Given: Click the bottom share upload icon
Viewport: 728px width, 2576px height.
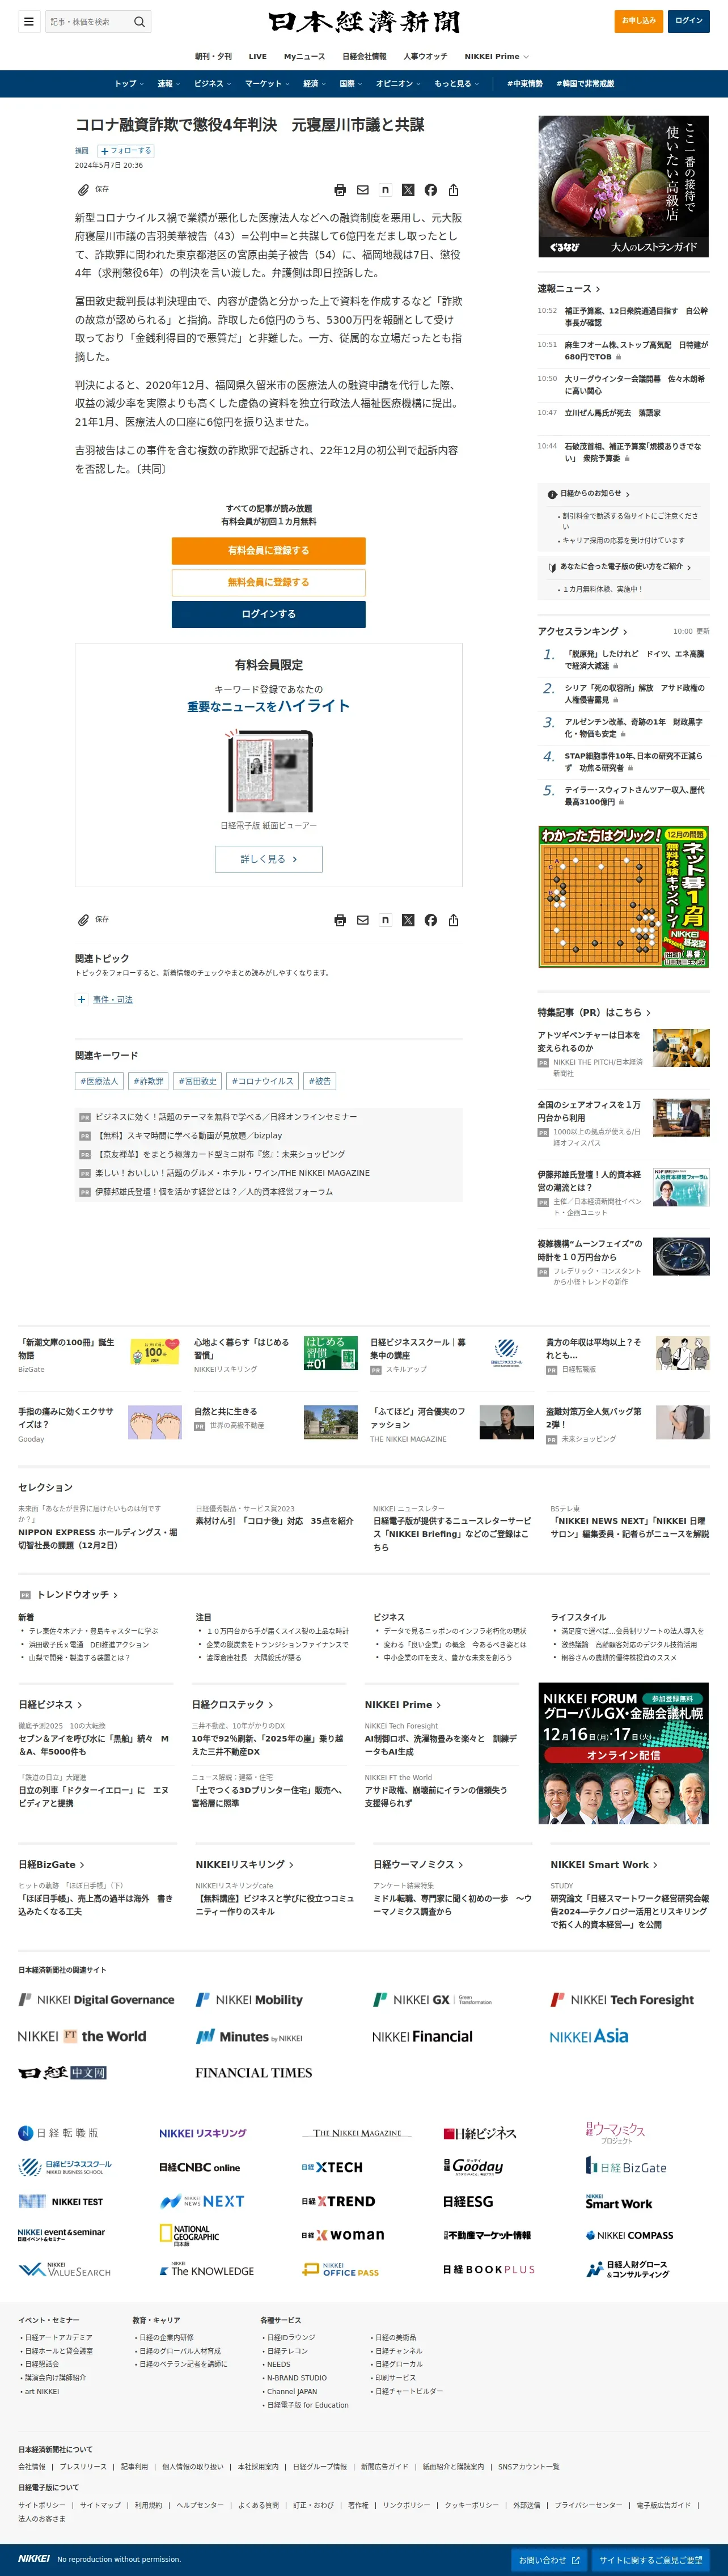Looking at the screenshot, I should tap(454, 920).
